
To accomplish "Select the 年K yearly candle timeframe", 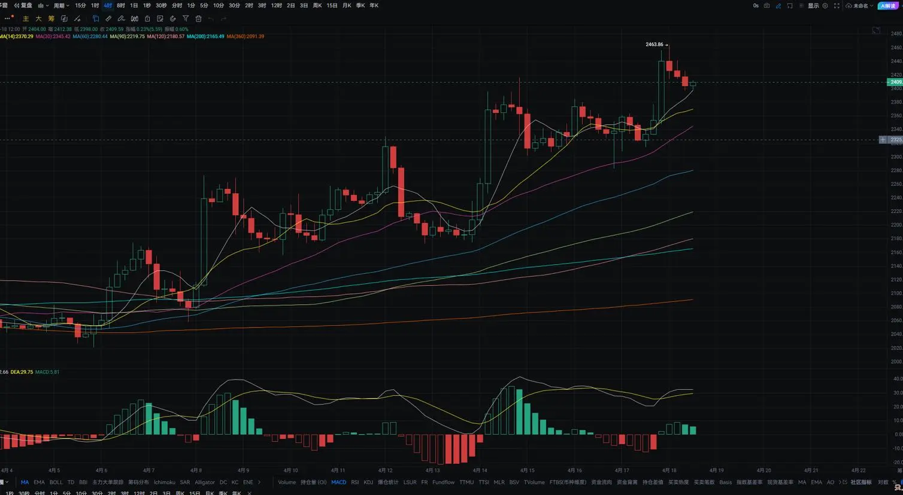I will coord(374,5).
